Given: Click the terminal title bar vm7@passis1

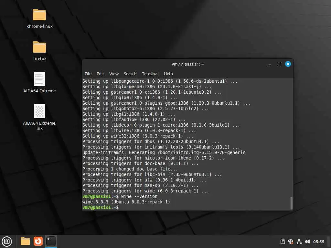Looking at the screenshot, I should [x=188, y=64].
